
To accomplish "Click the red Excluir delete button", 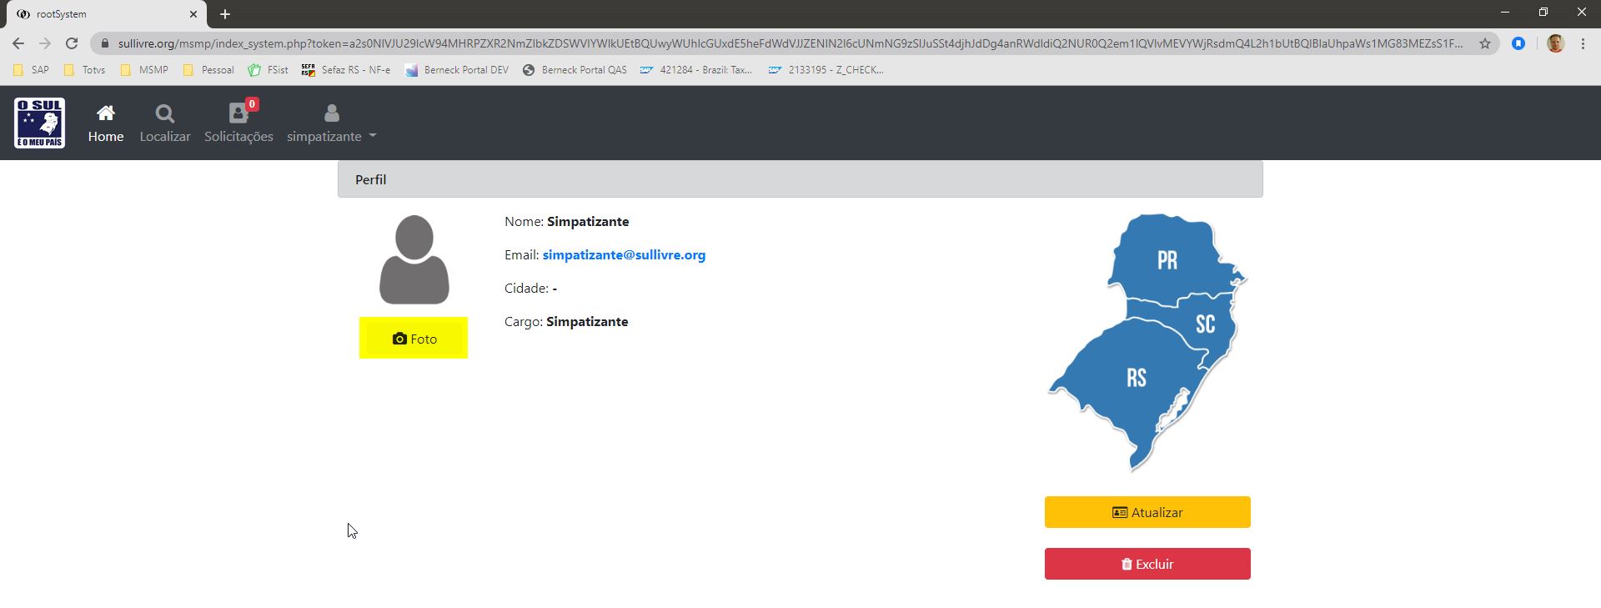I will click(x=1147, y=564).
